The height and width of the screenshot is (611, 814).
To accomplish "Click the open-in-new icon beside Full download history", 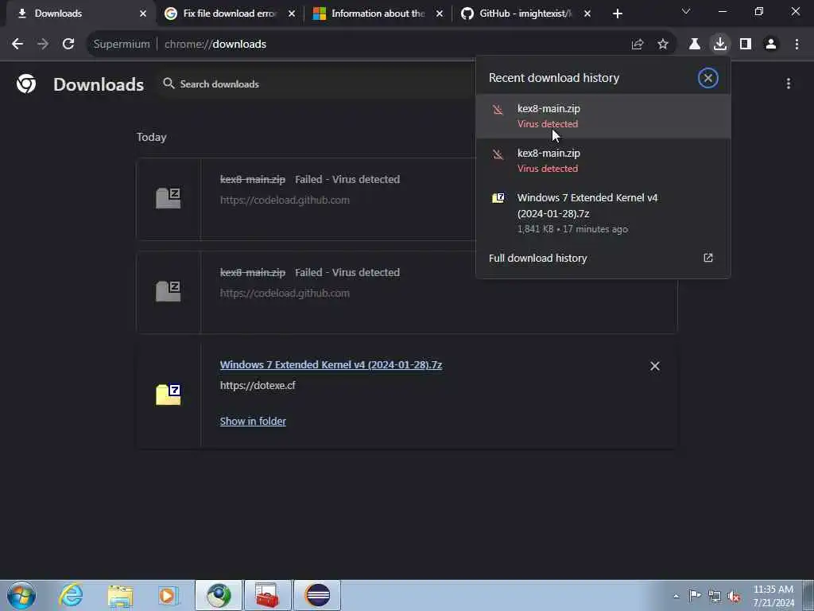I will coord(707,258).
